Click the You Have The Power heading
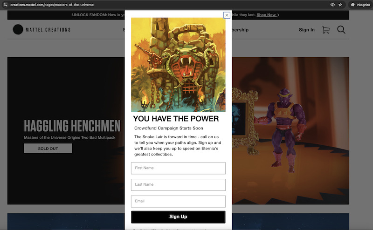This screenshot has height=230, width=373. pyautogui.click(x=176, y=119)
